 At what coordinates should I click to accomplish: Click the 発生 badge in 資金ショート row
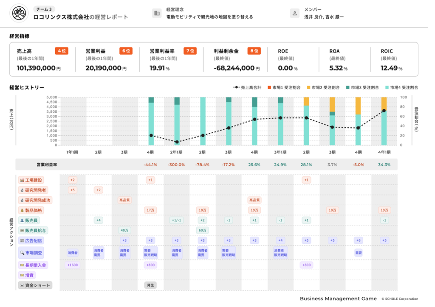[x=150, y=285]
